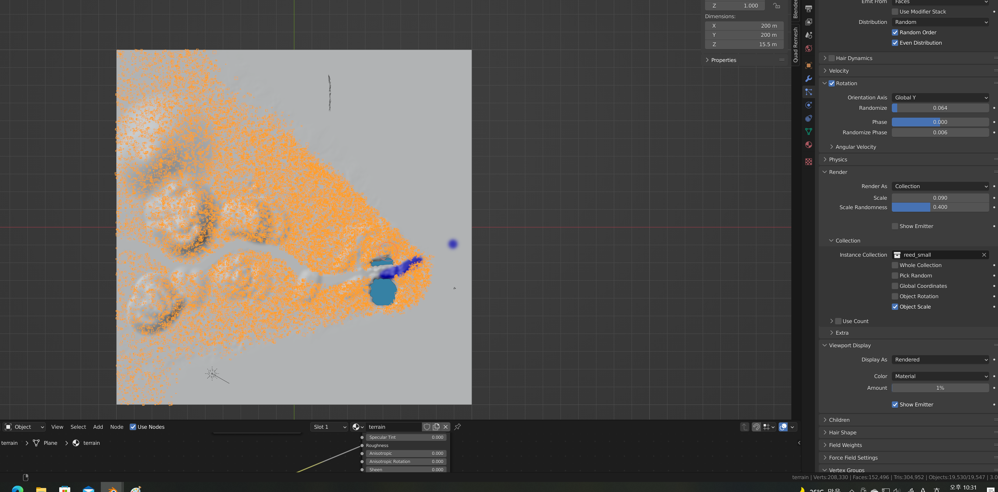Viewport: 998px width, 492px height.
Task: Open the Orientation Axis dropdown
Action: pos(940,98)
